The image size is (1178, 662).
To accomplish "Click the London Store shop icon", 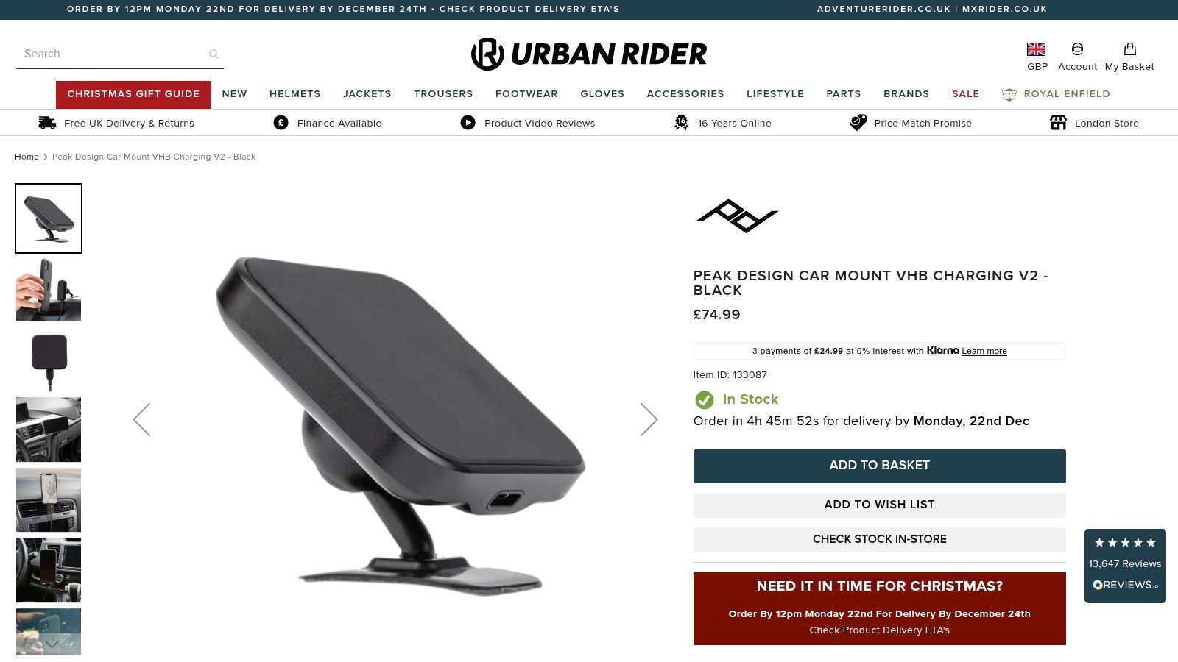I will click(1058, 123).
